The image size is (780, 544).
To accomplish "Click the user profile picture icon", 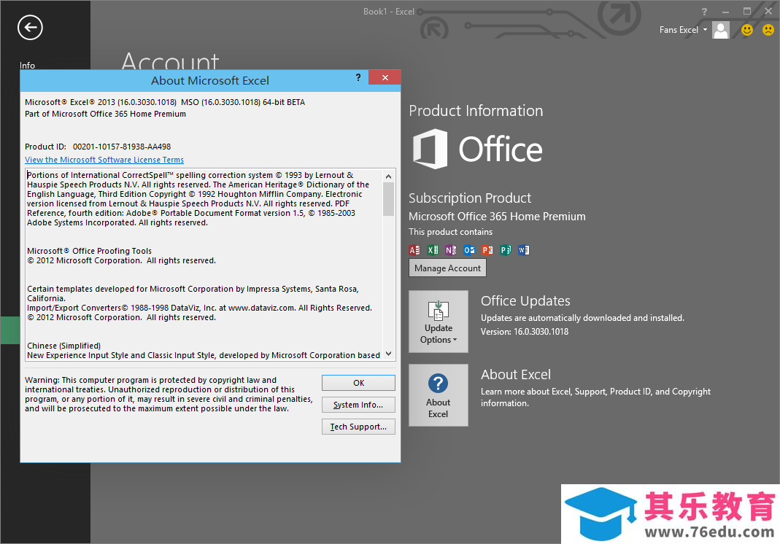I will (x=721, y=30).
